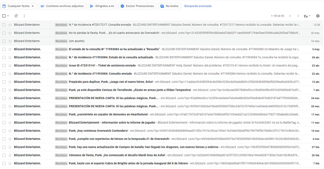324x169 pixels.
Task: Check the box for the 12:28 incidencia email
Action: coord(4,25)
